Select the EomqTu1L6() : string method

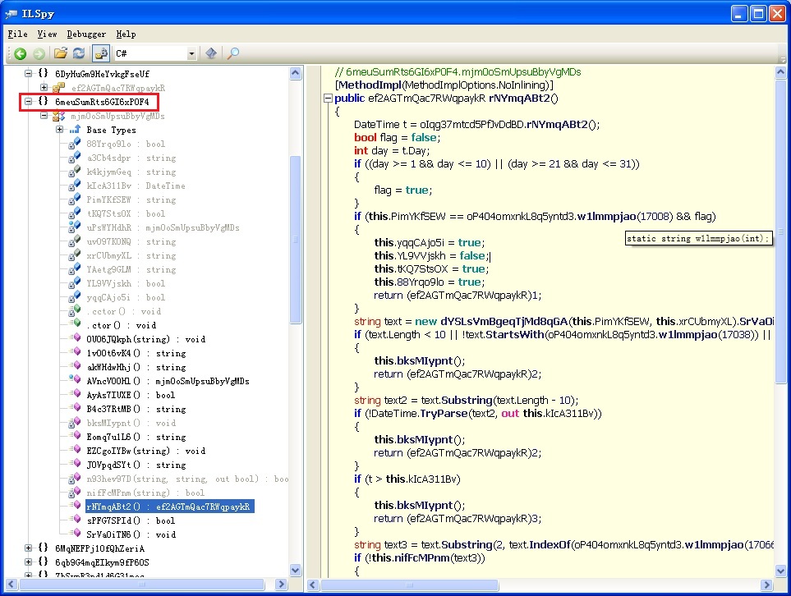point(136,438)
